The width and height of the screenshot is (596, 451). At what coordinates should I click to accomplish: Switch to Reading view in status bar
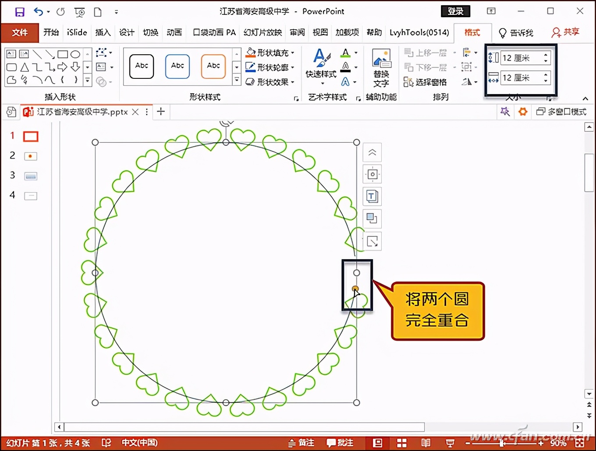[426, 443]
